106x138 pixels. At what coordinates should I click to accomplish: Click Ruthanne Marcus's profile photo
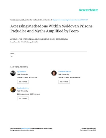54,73
